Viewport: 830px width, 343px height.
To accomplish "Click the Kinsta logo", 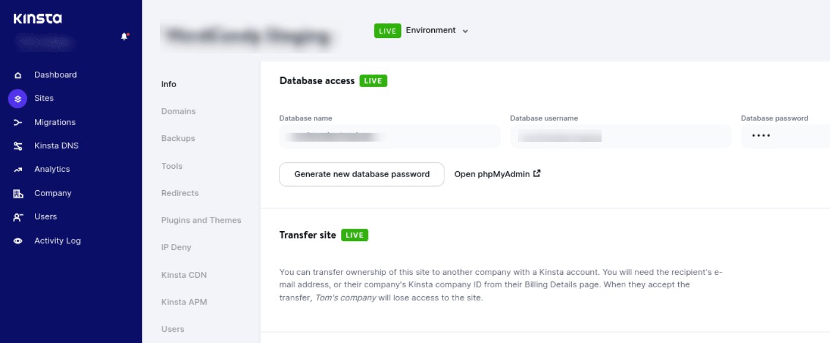I will point(37,18).
